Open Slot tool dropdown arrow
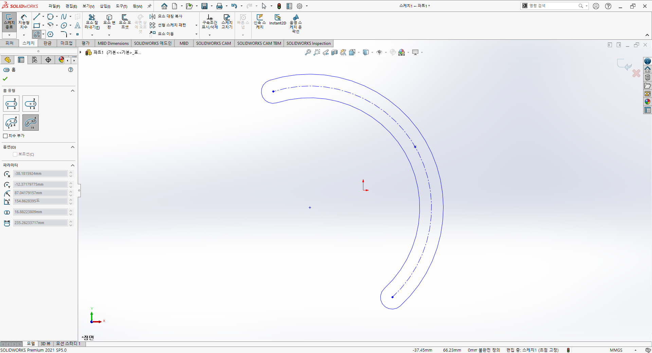Screen dimensions: 652x353 tap(43, 34)
